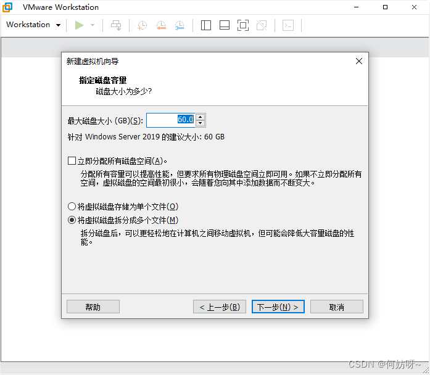Click the 帮助 button
The image size is (430, 375).
coord(93,307)
